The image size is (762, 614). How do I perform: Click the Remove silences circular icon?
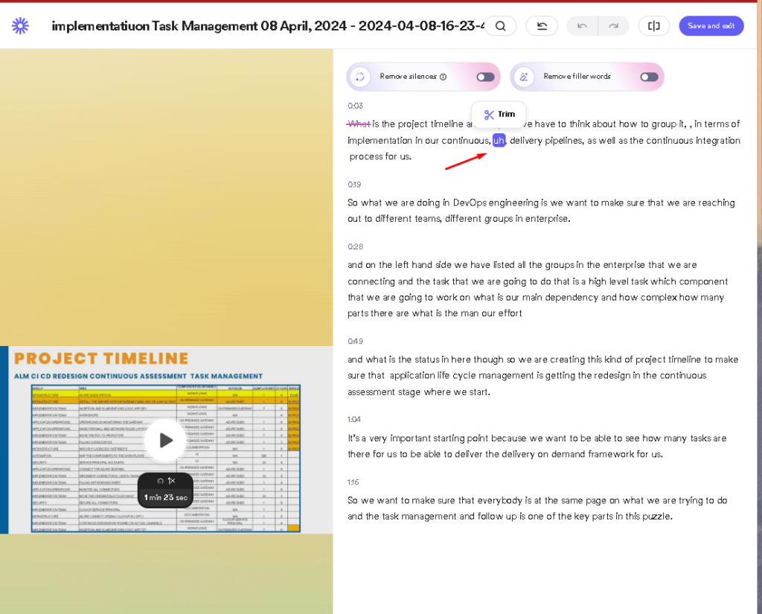pos(360,77)
